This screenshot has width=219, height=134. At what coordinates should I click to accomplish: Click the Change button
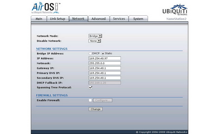pyautogui.click(x=95, y=109)
